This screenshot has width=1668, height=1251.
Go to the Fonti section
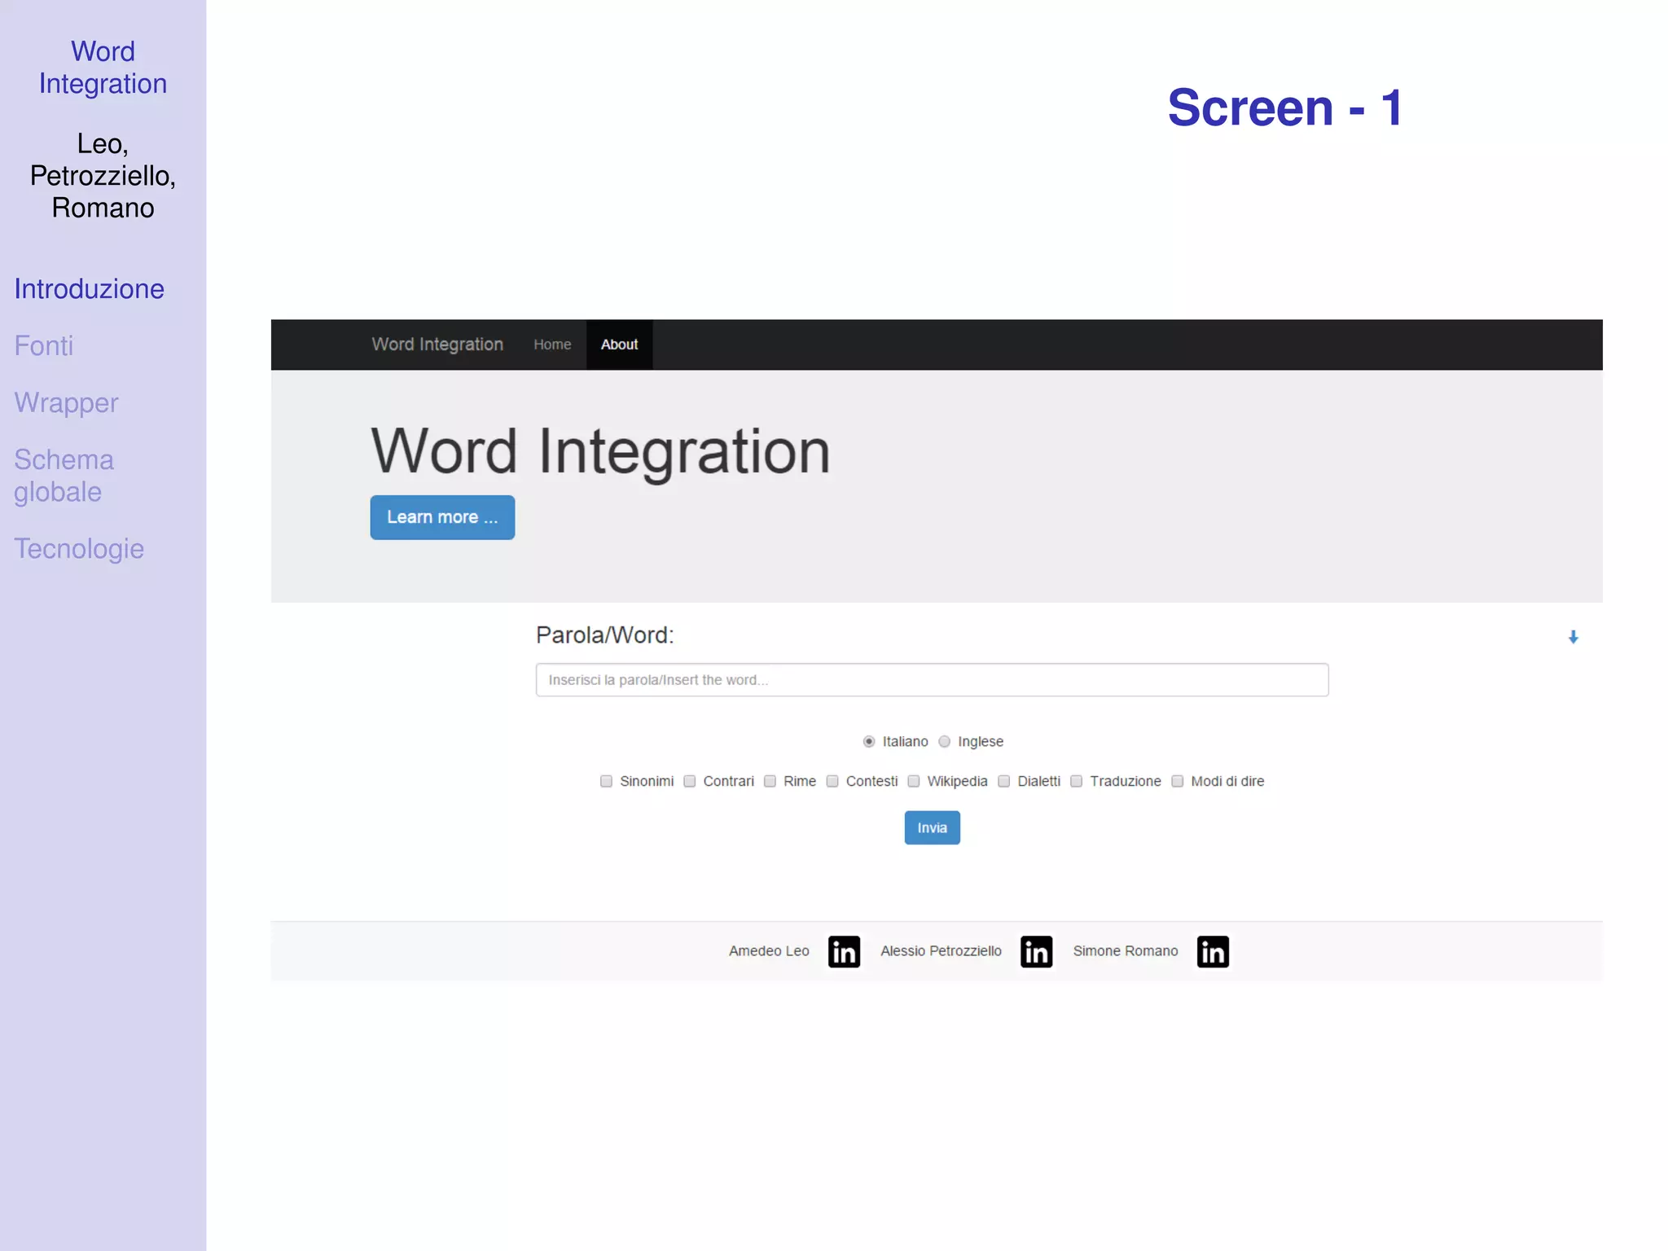pos(44,346)
